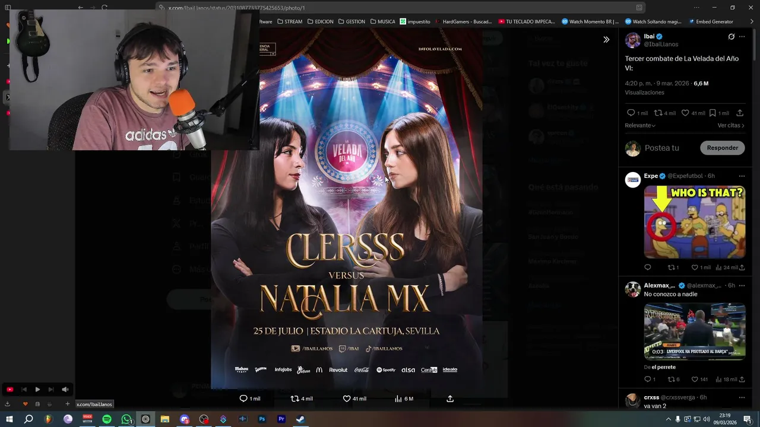Click the Responder button

tap(722, 148)
